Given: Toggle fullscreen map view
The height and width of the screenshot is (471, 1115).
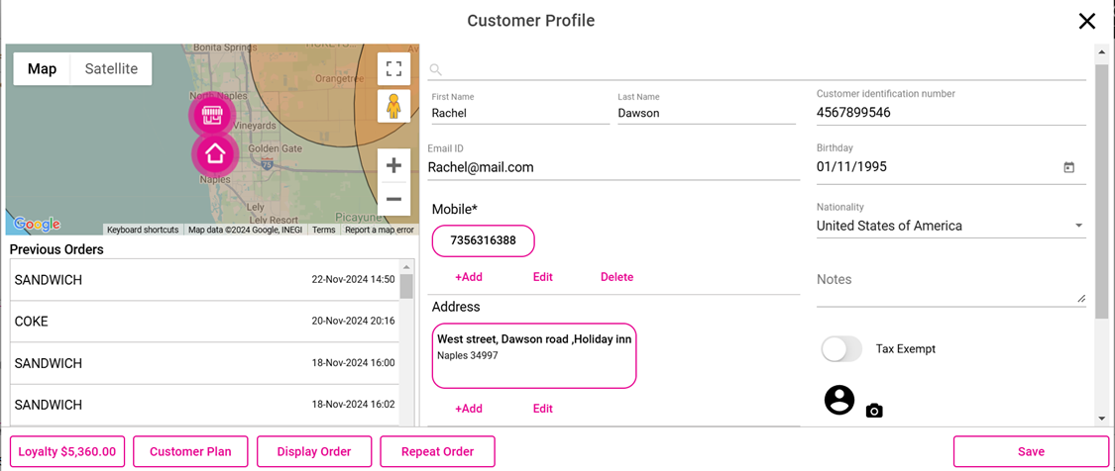Looking at the screenshot, I should point(393,69).
